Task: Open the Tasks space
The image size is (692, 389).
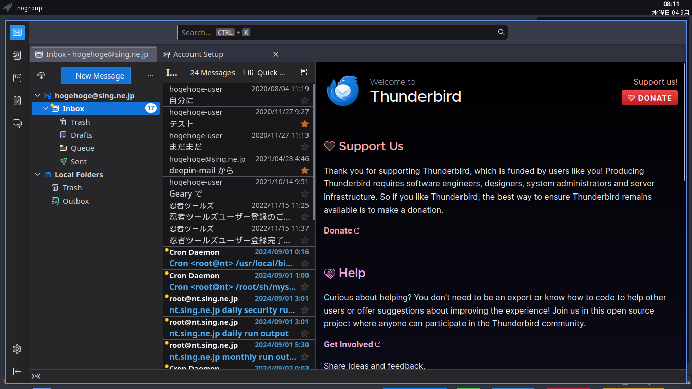Action: coord(17,101)
